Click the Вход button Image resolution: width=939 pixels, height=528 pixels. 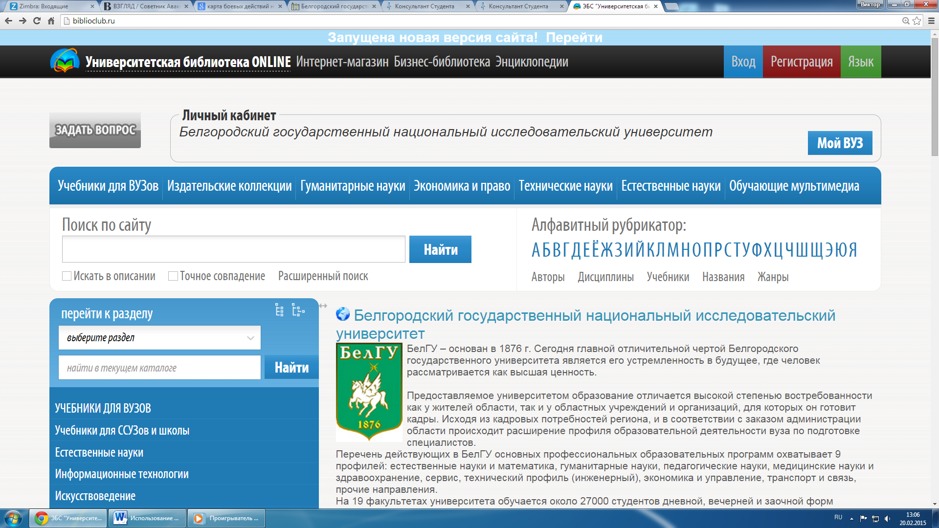point(743,62)
